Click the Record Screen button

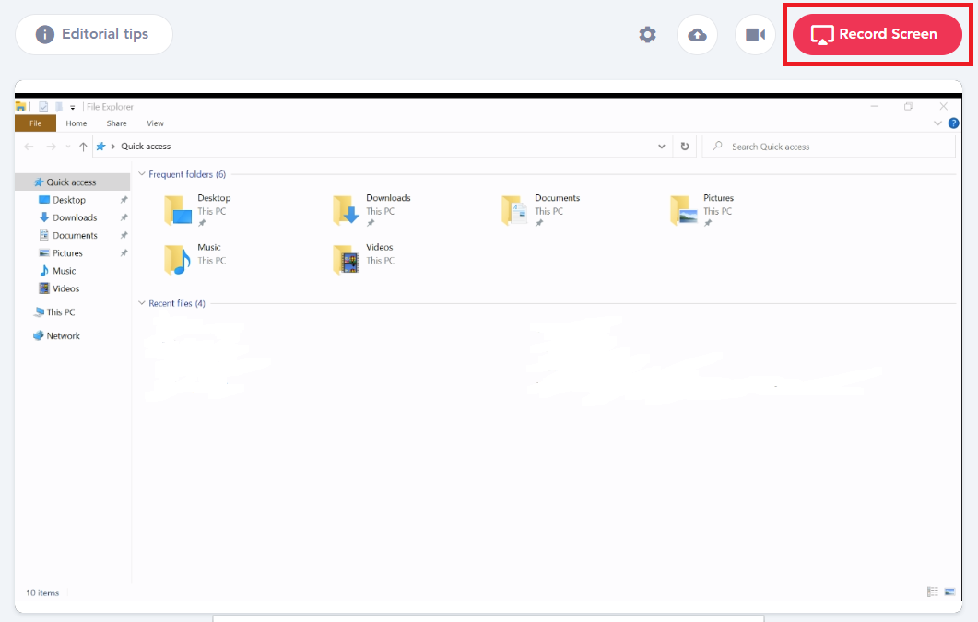pos(877,34)
